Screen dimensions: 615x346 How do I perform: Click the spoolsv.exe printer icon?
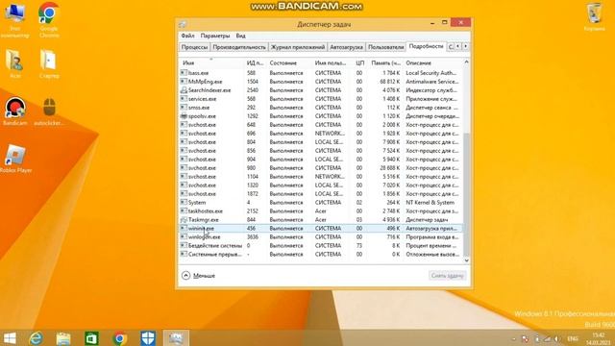coord(184,116)
